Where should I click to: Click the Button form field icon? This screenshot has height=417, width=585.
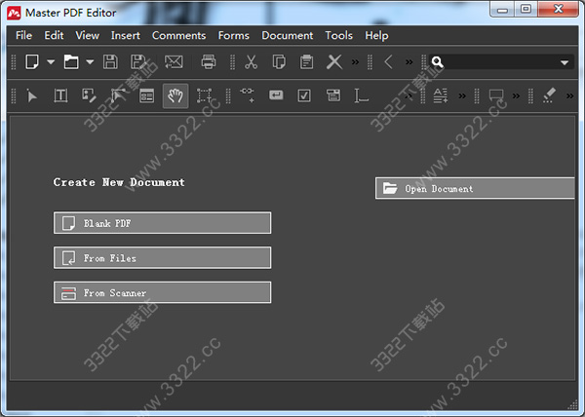tap(276, 95)
